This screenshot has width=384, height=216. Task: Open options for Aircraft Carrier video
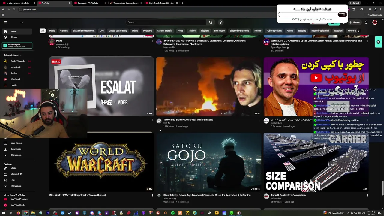point(367,195)
